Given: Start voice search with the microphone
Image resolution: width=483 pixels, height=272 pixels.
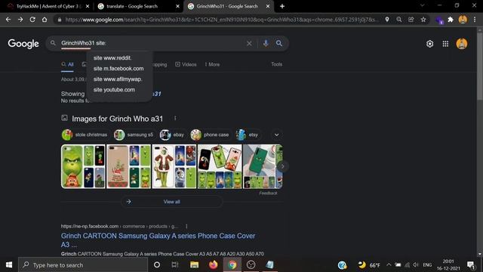Looking at the screenshot, I should [266, 44].
